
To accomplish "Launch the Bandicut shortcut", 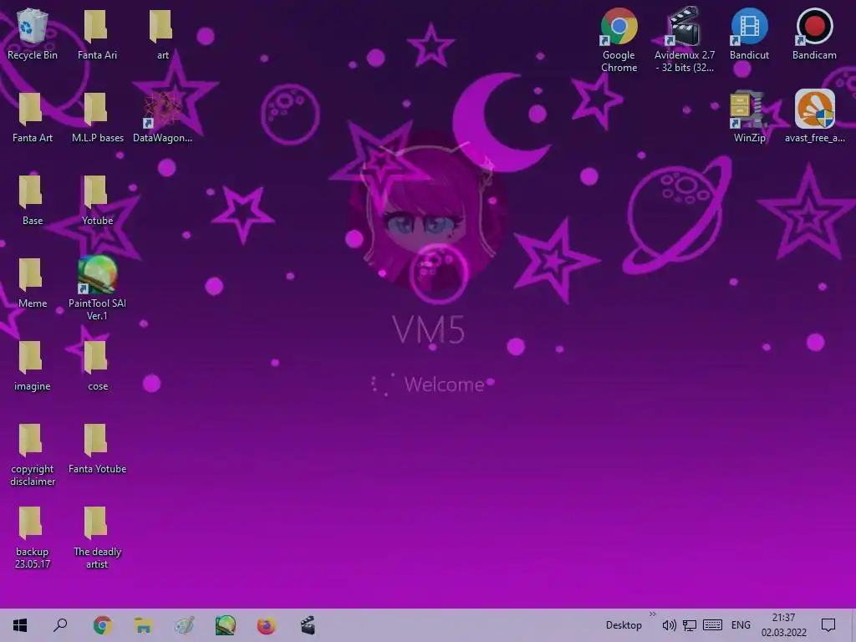I will pos(749,33).
